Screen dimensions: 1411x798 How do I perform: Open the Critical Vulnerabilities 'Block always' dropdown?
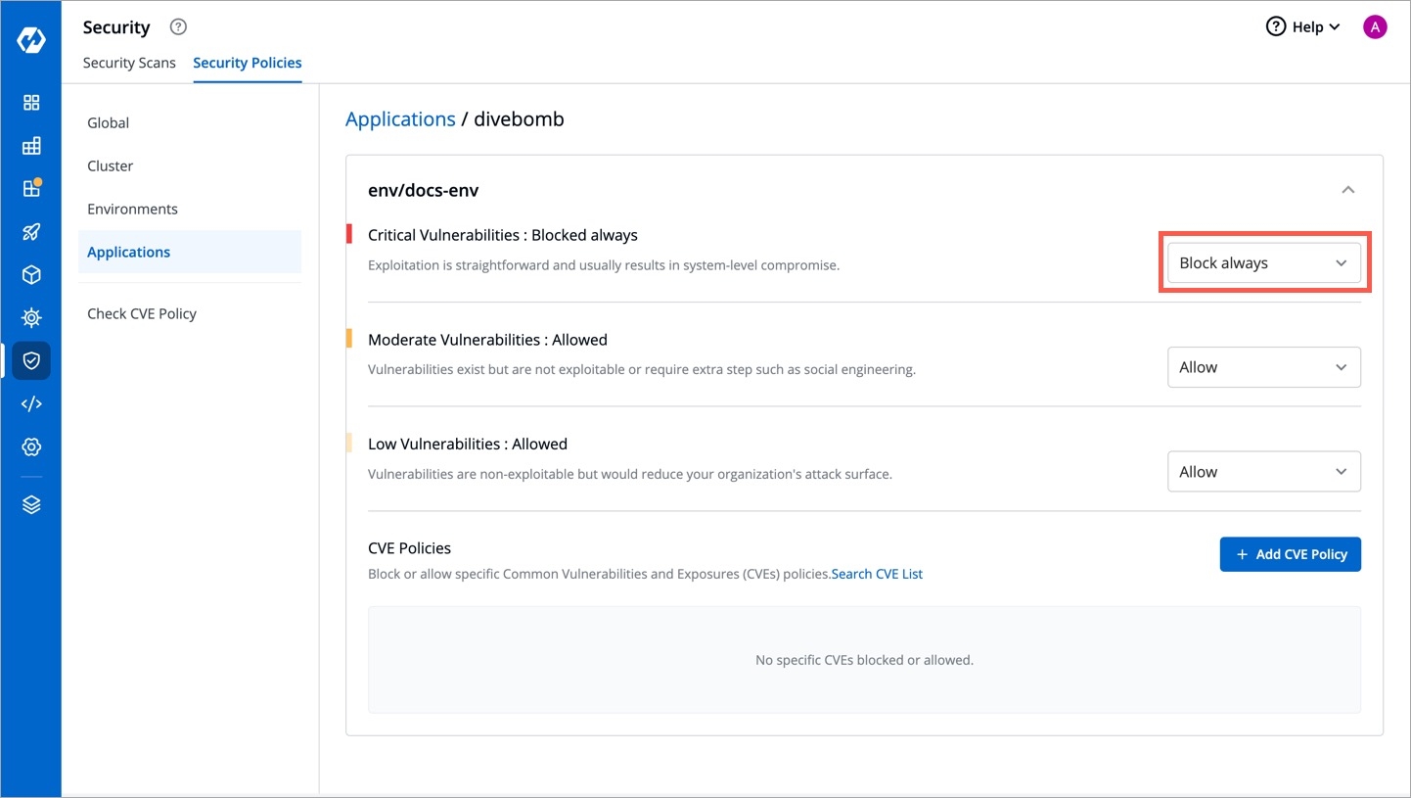click(1263, 263)
